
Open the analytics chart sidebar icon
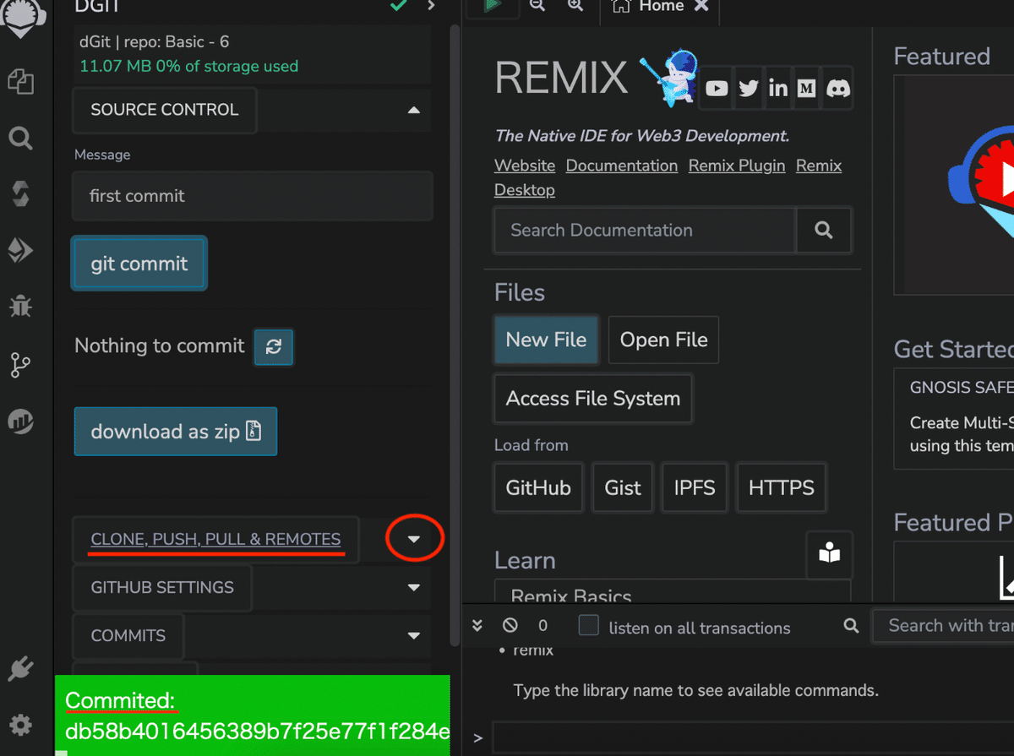[x=20, y=420]
